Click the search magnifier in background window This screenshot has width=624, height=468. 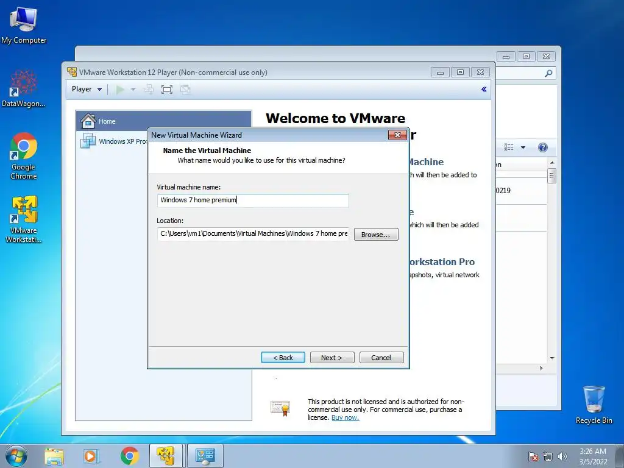[x=548, y=73]
